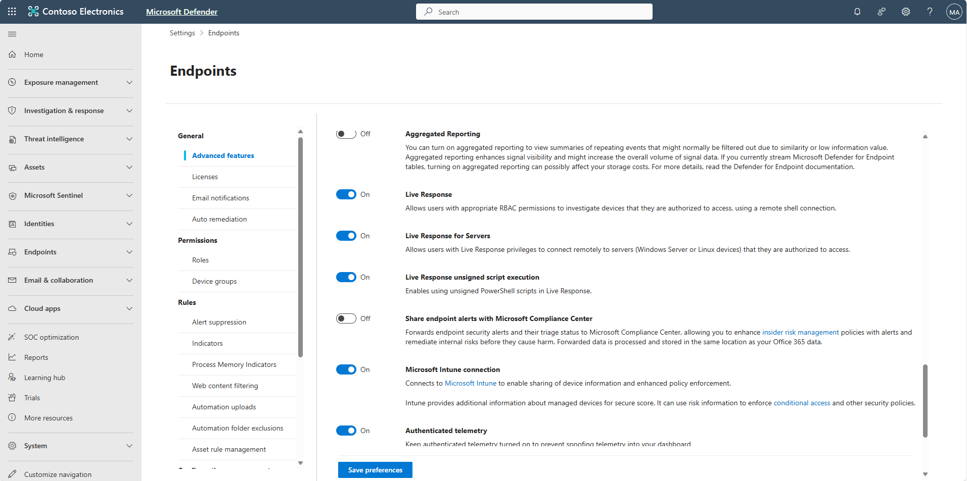Follow the insider risk management link
This screenshot has width=967, height=481.
tap(801, 332)
